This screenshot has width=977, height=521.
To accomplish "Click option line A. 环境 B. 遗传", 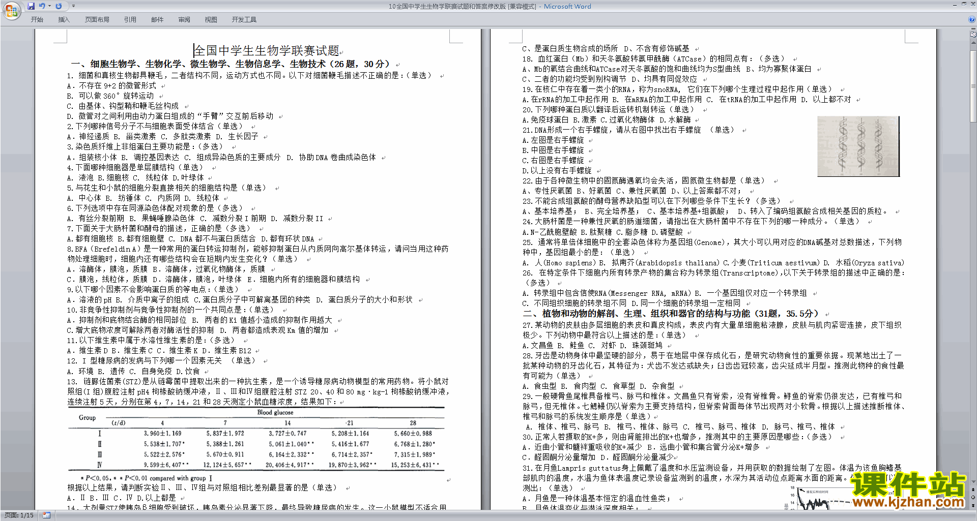I will [133, 372].
